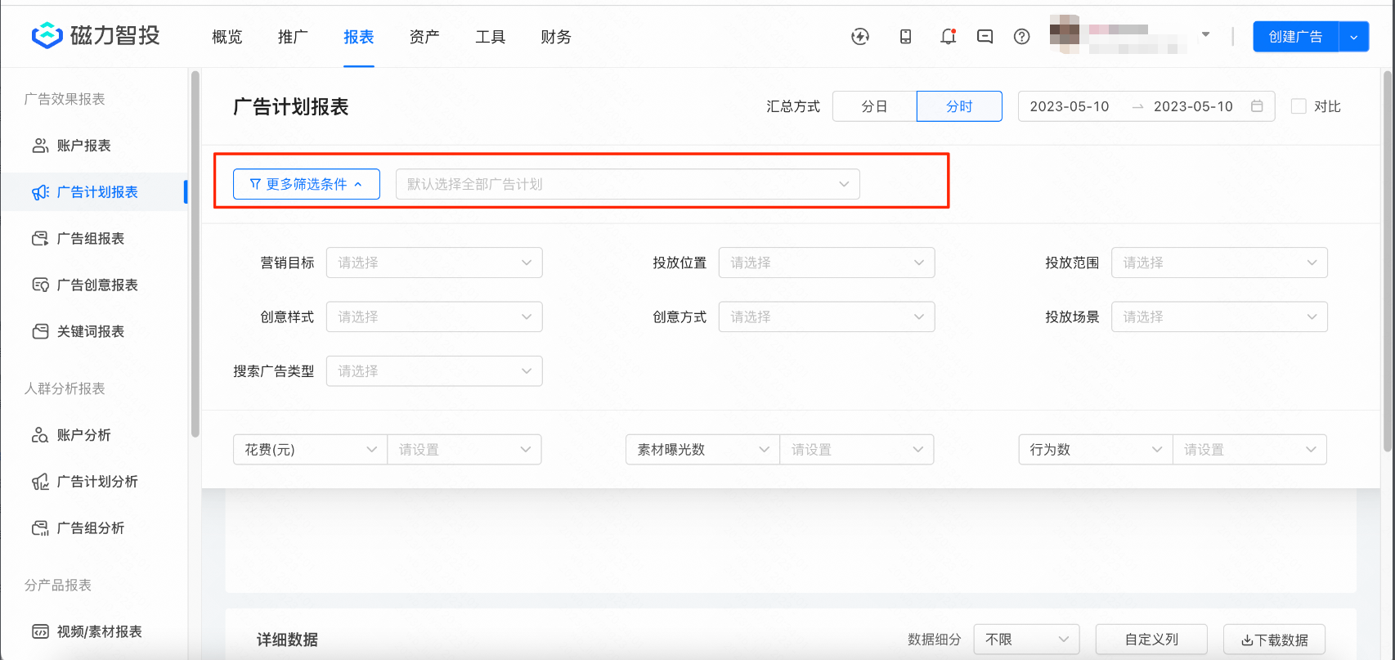
Task: Click the user avatar thumbnail
Action: pos(1065,34)
